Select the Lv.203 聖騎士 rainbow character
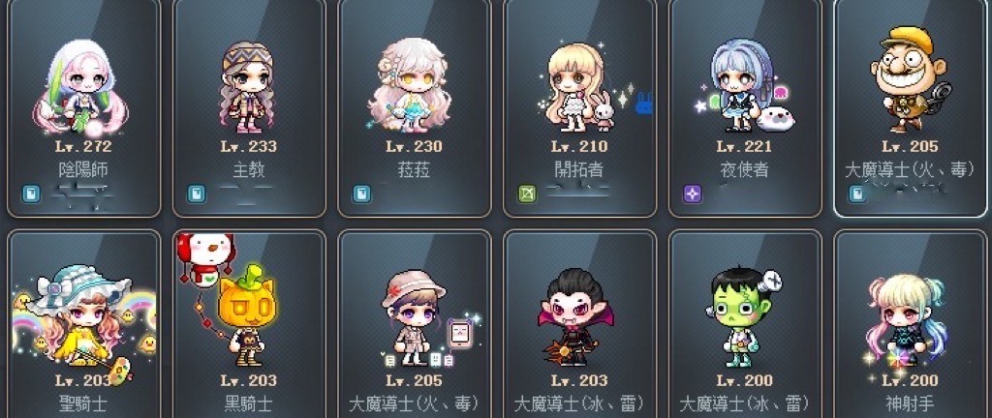This screenshot has height=418, width=992. (84, 324)
